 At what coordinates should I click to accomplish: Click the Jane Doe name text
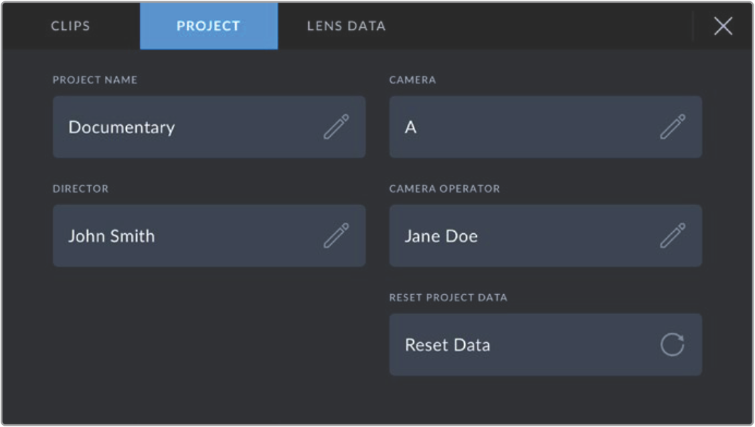(x=441, y=236)
